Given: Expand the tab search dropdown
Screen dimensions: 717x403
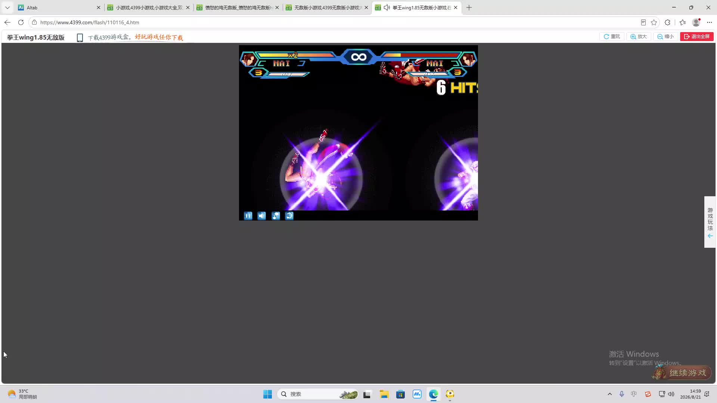Looking at the screenshot, I should point(7,7).
